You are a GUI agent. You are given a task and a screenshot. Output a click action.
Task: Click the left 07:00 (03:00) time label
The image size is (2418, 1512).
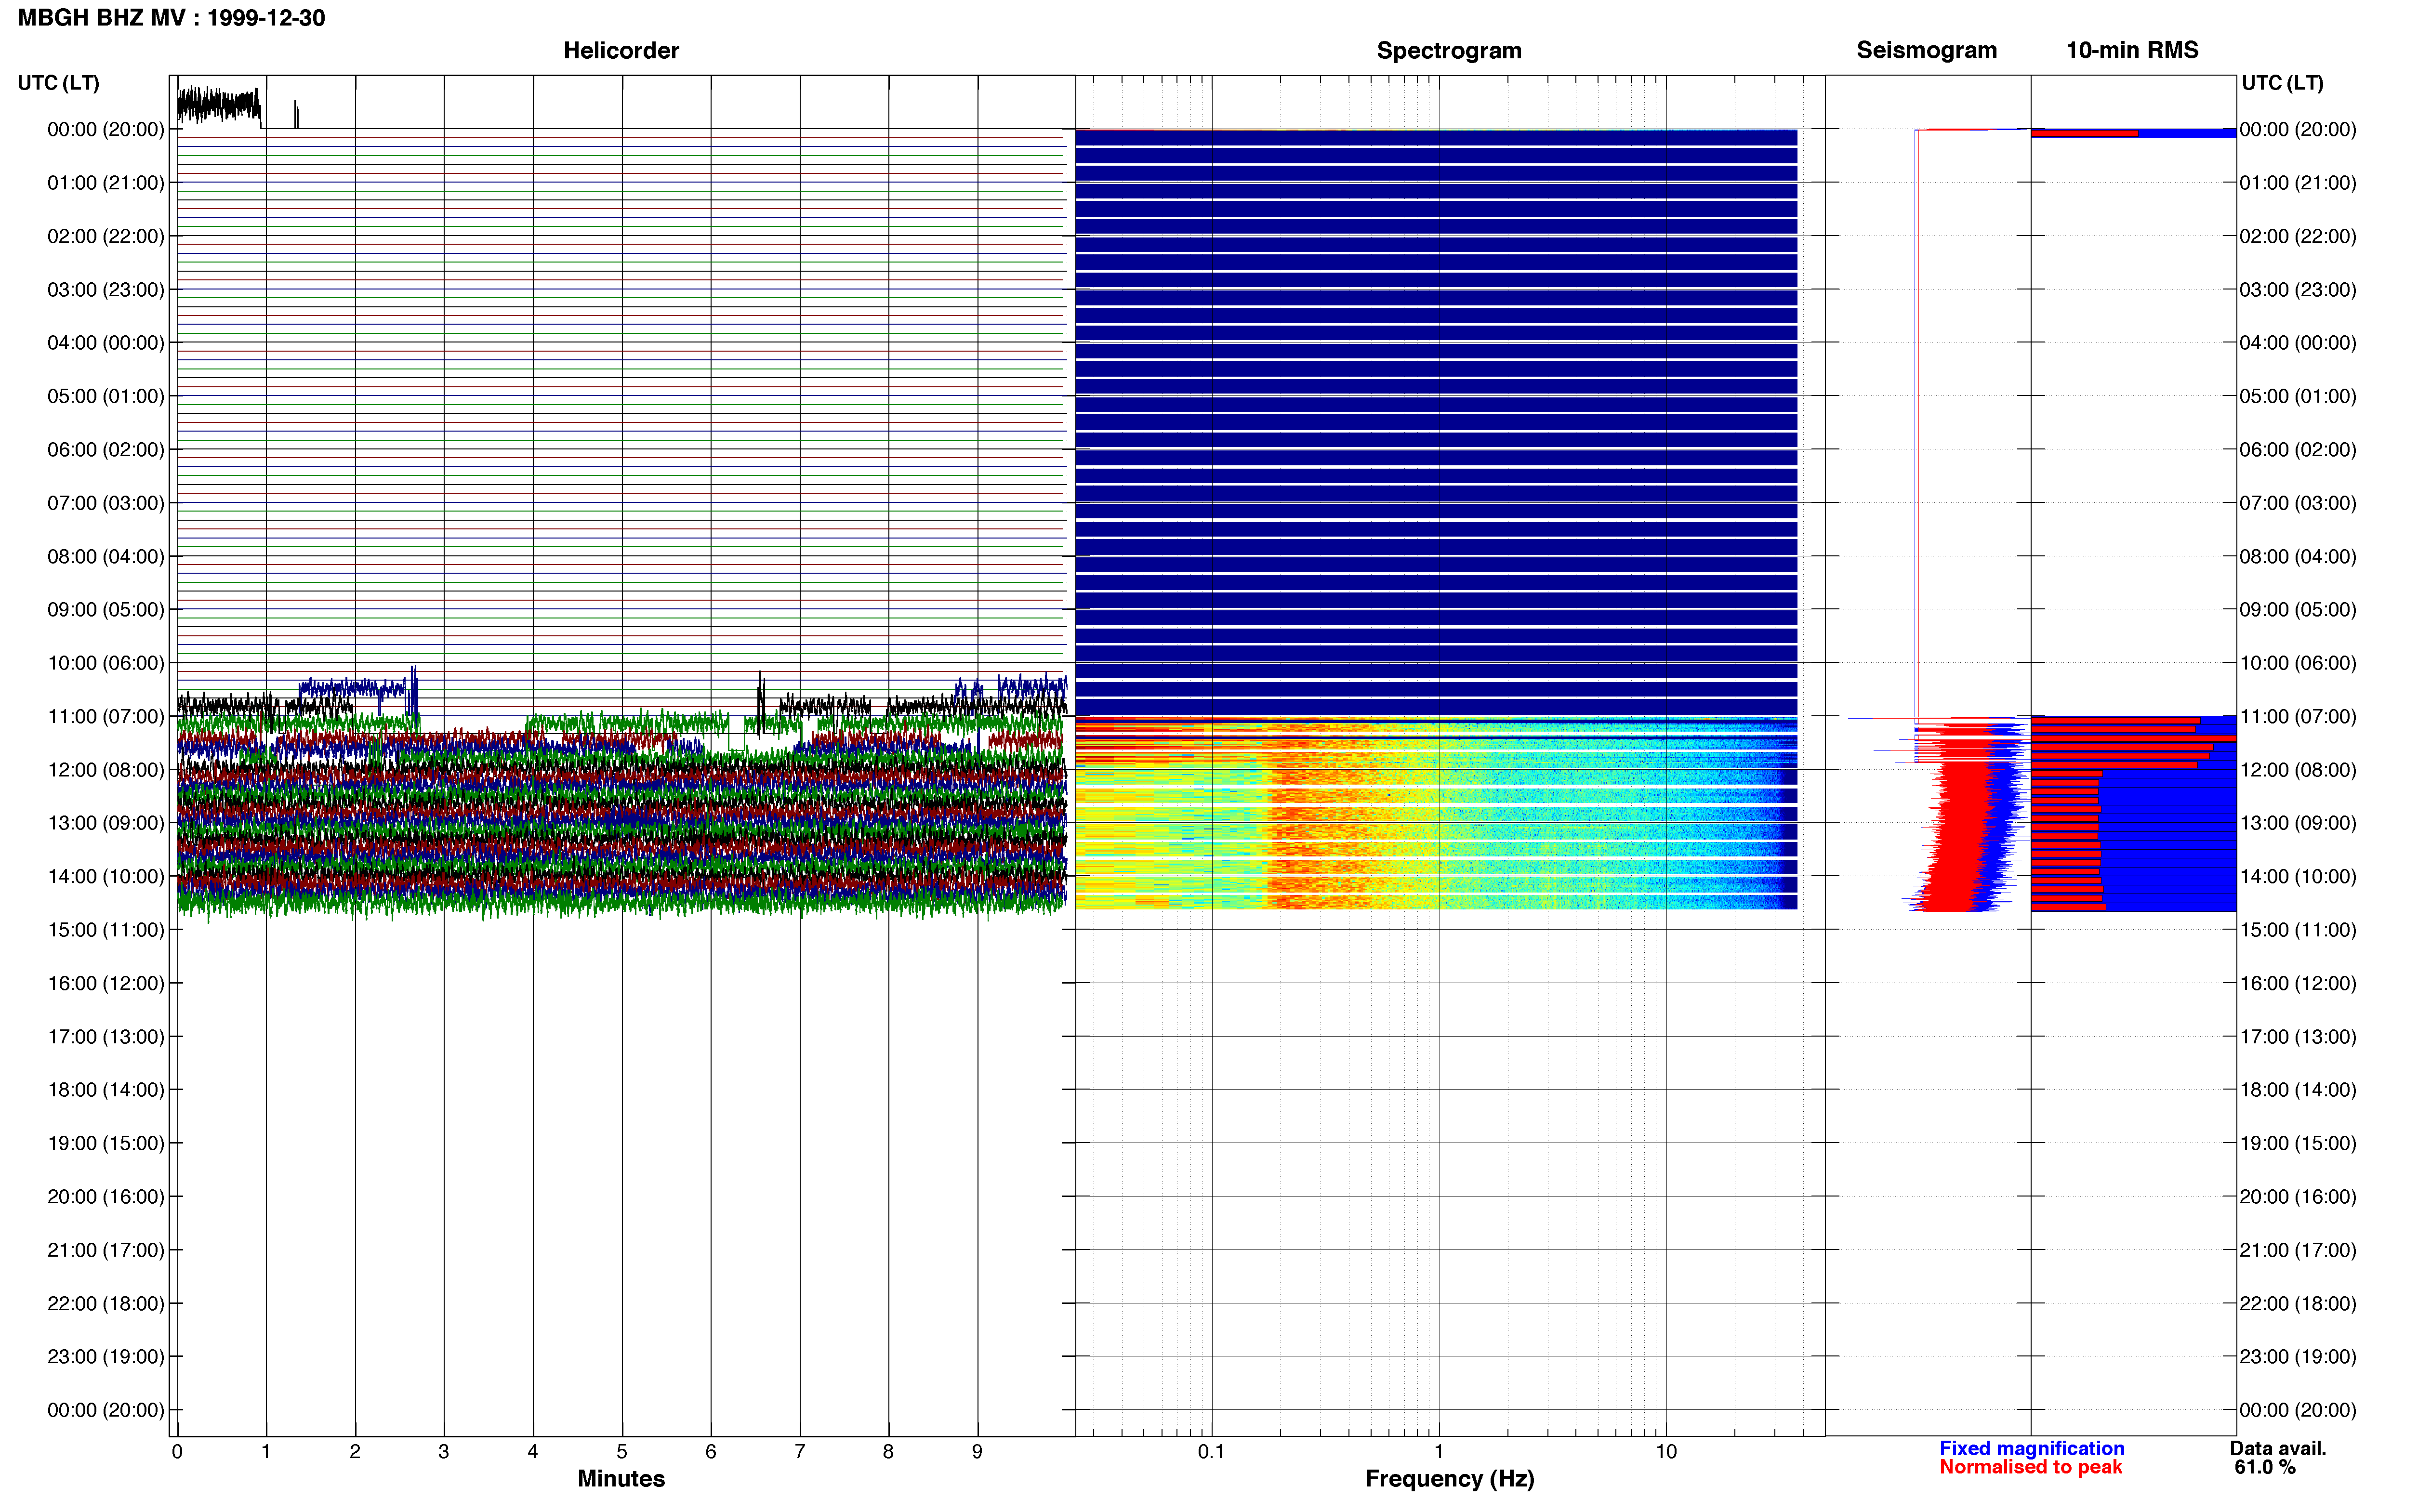(106, 503)
